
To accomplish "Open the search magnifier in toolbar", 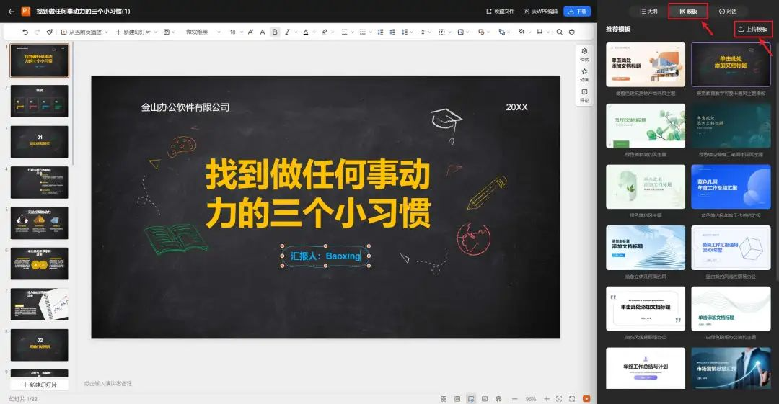I will (560, 32).
